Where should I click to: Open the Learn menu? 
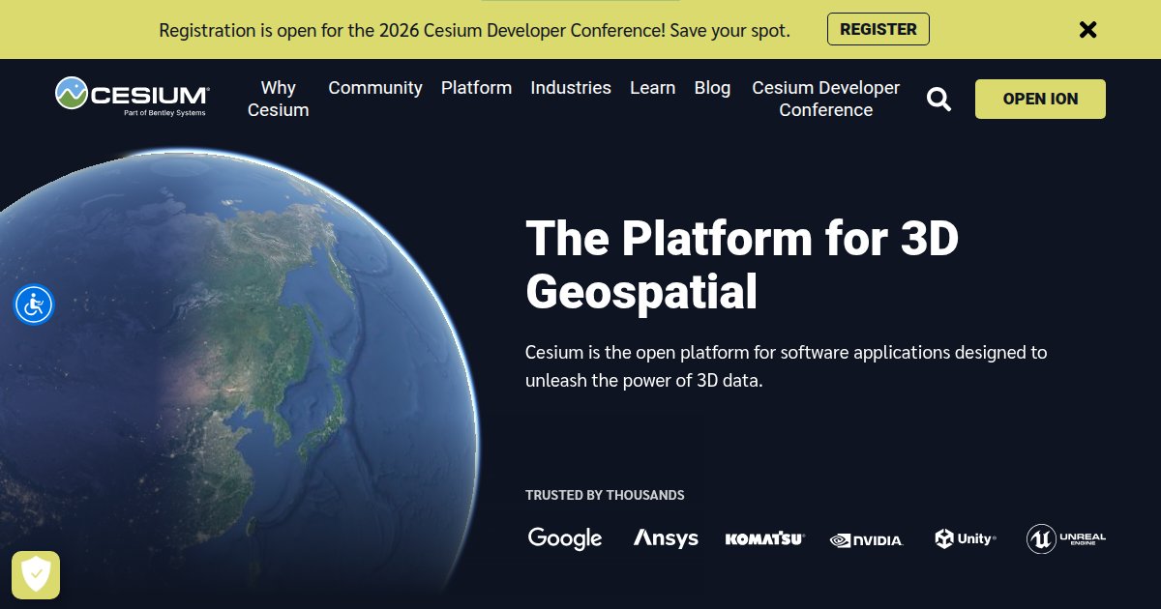pyautogui.click(x=652, y=88)
